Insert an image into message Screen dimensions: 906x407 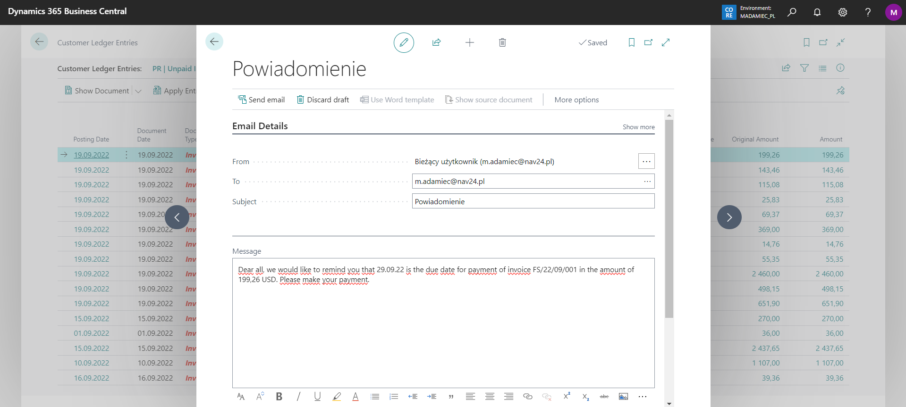pos(623,397)
